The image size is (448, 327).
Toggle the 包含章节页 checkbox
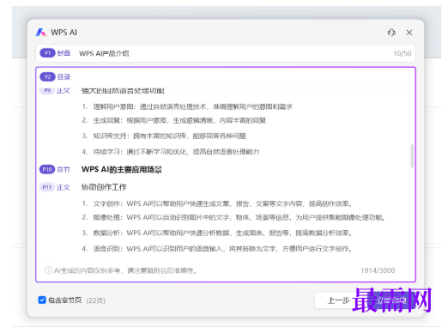42,300
